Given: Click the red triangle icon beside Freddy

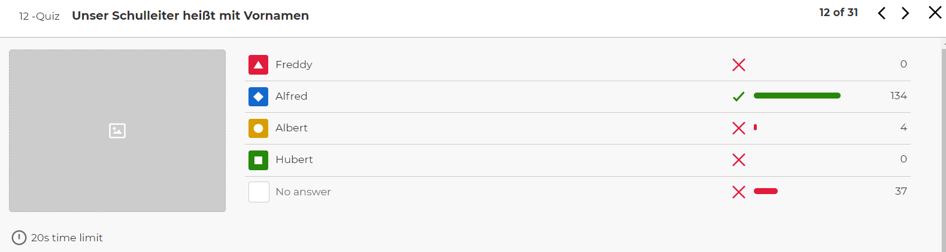Looking at the screenshot, I should pos(258,64).
